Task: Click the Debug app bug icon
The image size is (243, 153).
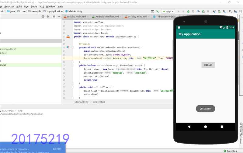Action: point(188,11)
